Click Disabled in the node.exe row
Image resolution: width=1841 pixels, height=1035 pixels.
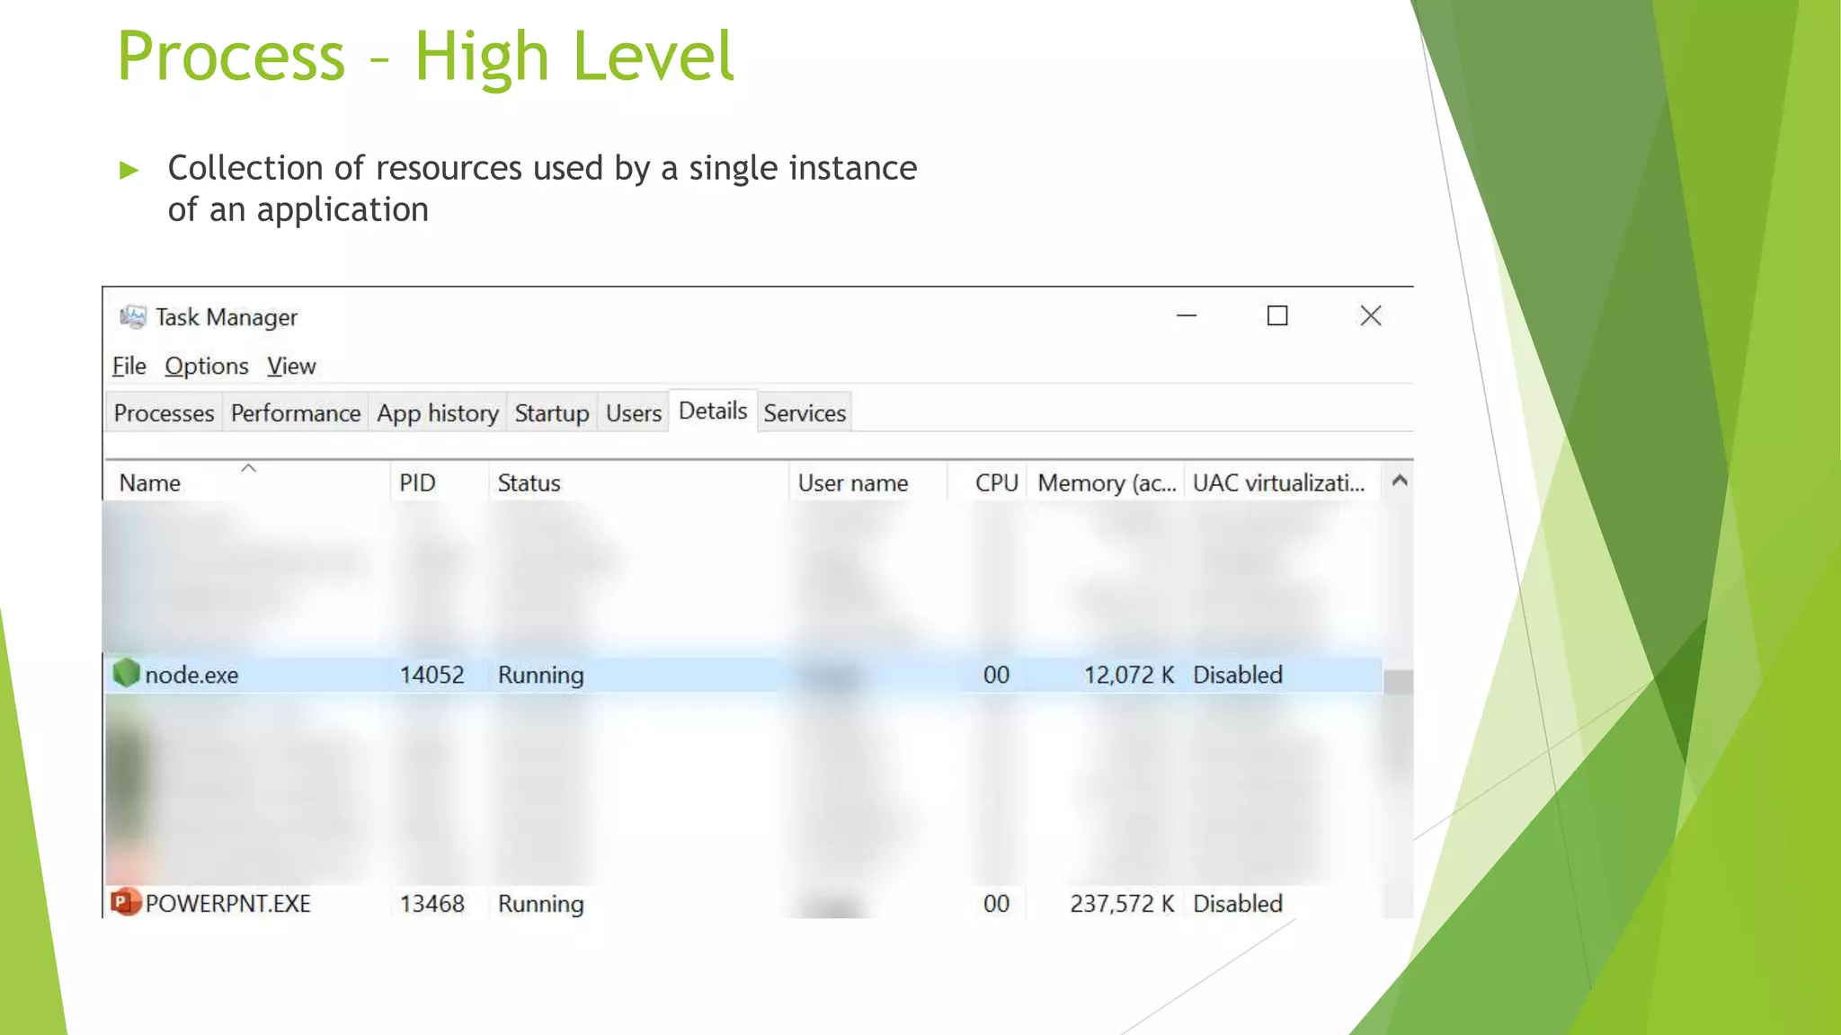(1238, 675)
